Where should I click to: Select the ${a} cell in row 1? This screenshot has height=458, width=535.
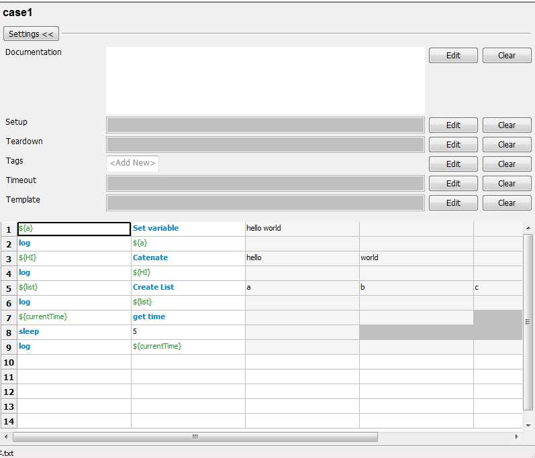point(74,229)
